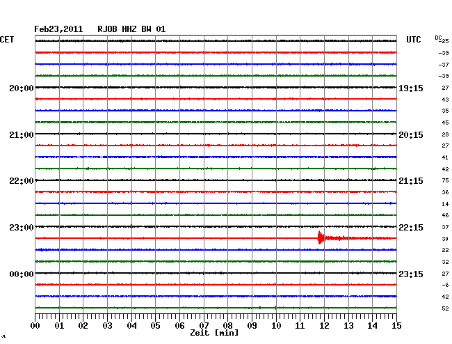Click the 21:15 UTC time label
The width and height of the screenshot is (452, 344).
click(411, 181)
